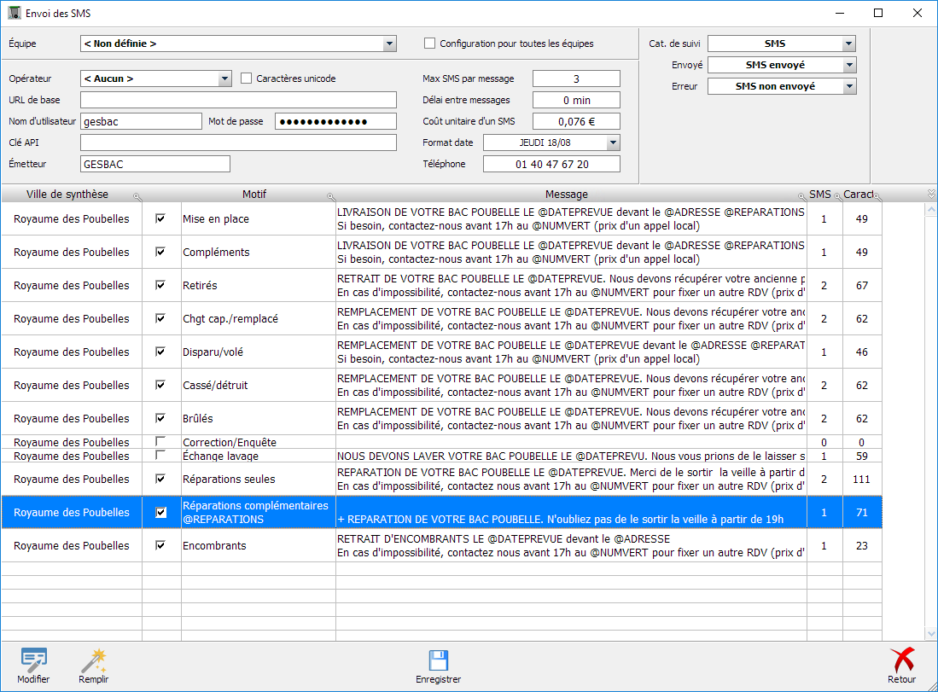Click the Enregistrer floppy disk icon

pyautogui.click(x=438, y=660)
